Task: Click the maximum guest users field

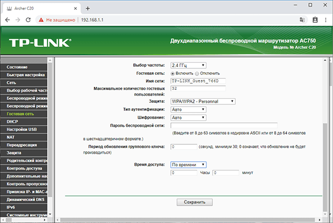Action: point(198,89)
